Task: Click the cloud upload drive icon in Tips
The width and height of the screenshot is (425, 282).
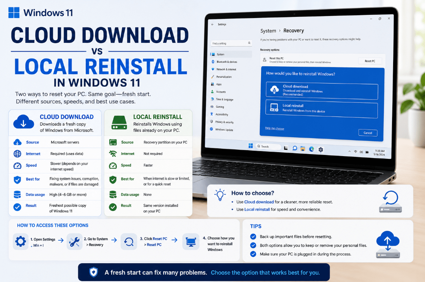Action: coord(388,244)
